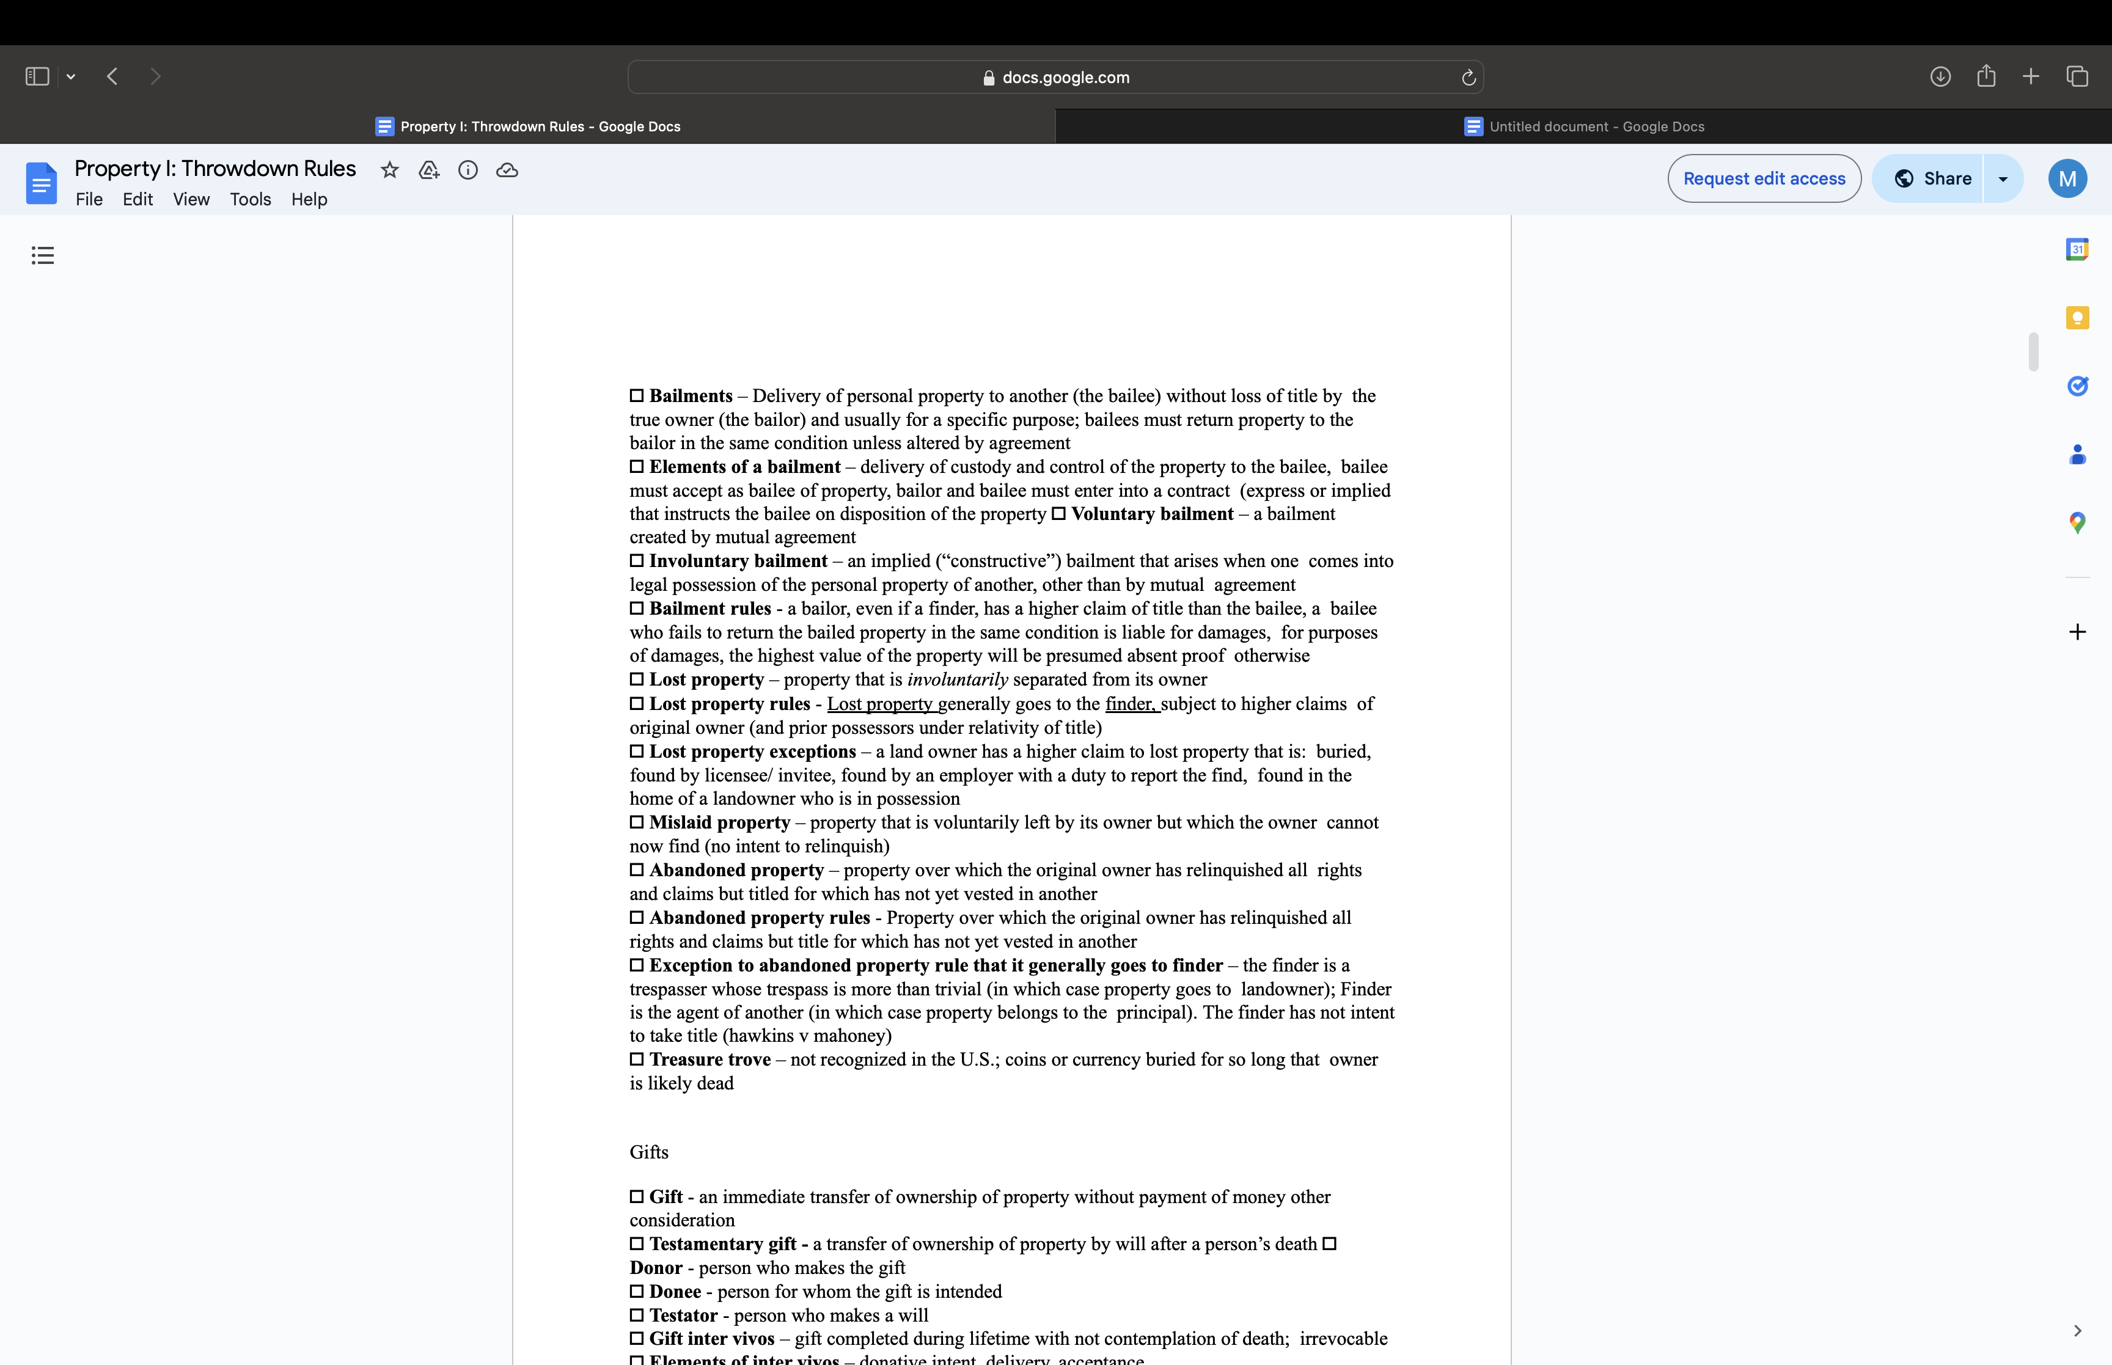
Task: Open Google Tasks in the side panel
Action: pyautogui.click(x=2078, y=386)
